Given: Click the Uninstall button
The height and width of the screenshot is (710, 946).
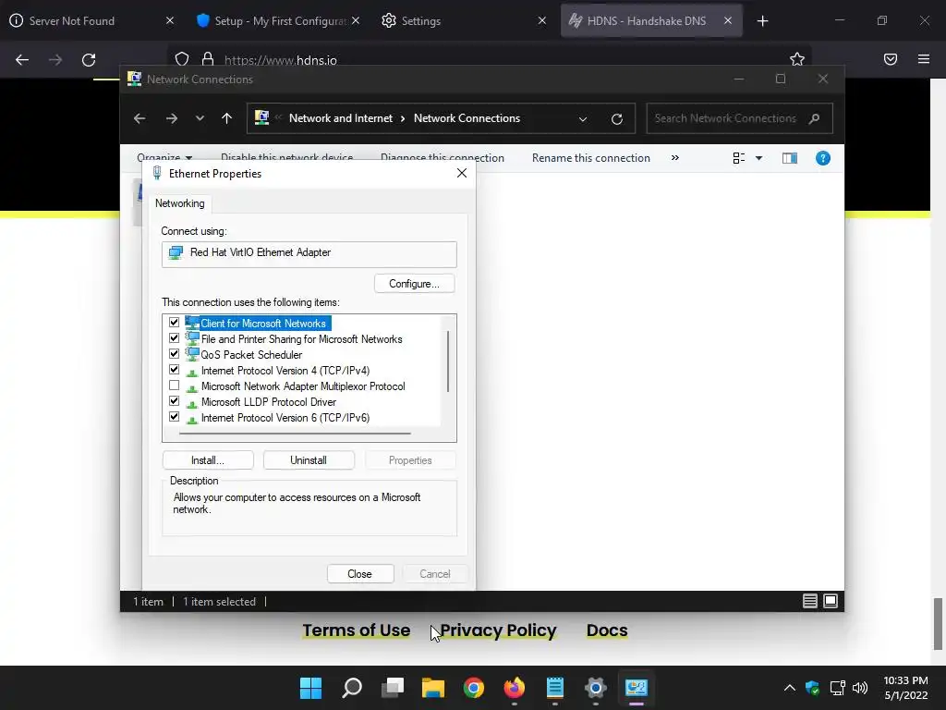Looking at the screenshot, I should [x=309, y=460].
